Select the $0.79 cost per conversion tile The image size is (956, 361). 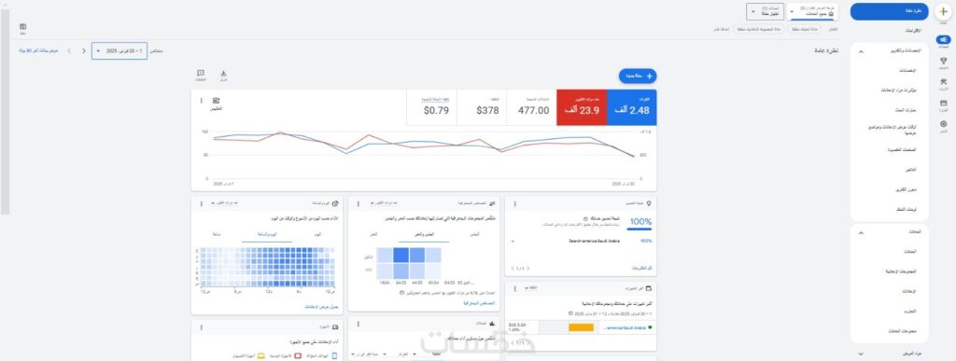click(x=431, y=108)
